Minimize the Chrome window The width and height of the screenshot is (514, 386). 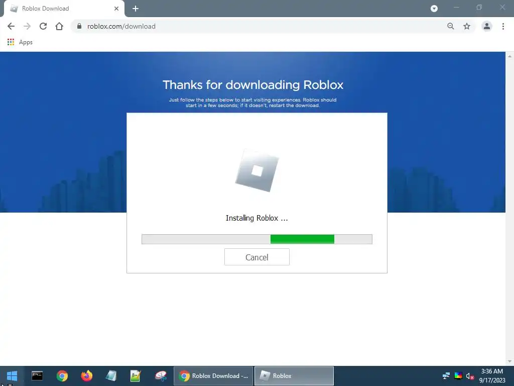pyautogui.click(x=456, y=7)
